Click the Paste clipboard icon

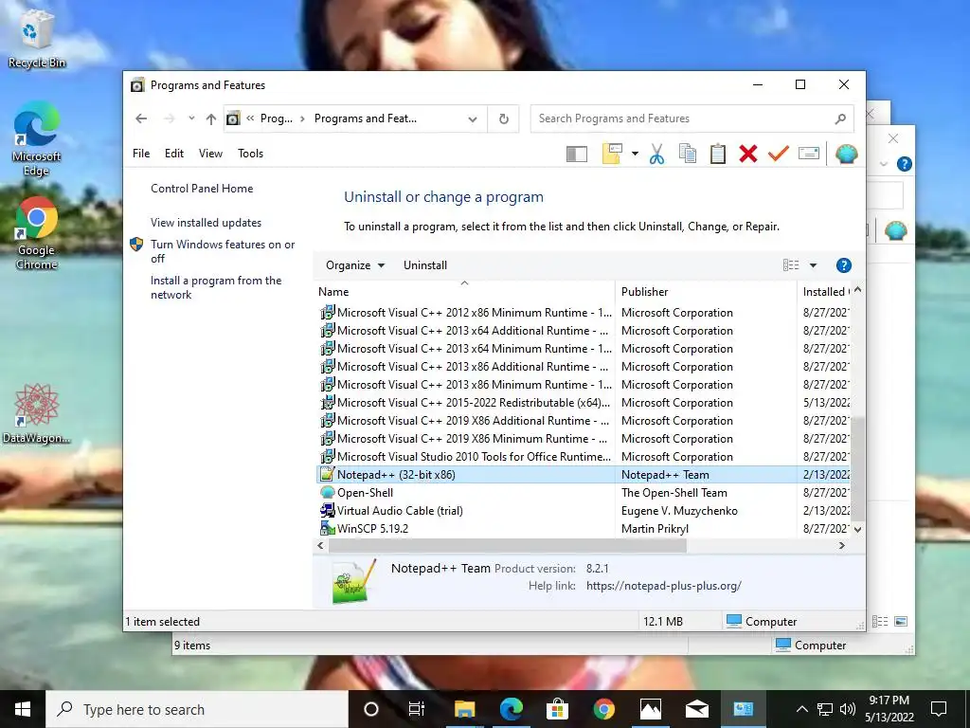tap(718, 154)
